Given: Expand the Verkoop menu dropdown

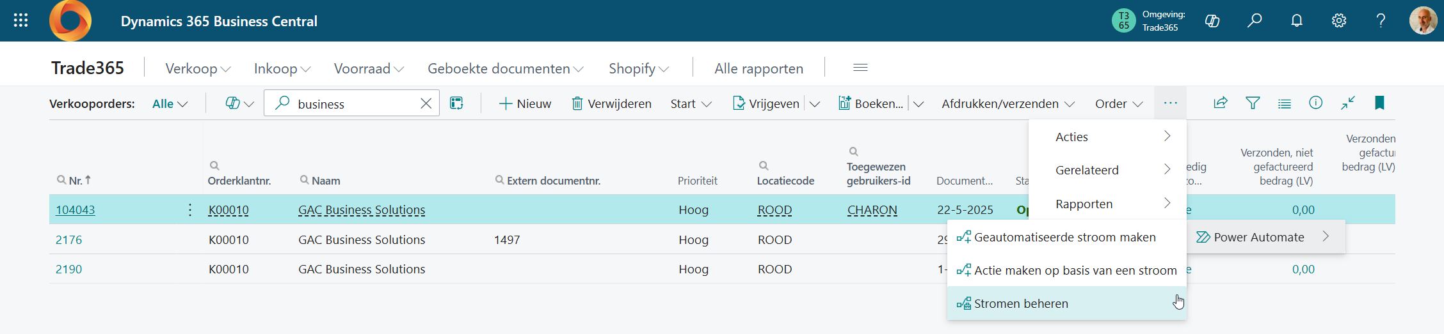Looking at the screenshot, I should pos(198,68).
